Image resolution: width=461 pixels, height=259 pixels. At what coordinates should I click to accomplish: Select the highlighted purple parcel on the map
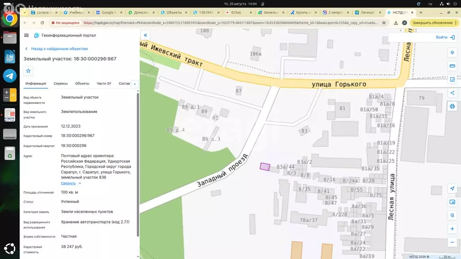(265, 167)
